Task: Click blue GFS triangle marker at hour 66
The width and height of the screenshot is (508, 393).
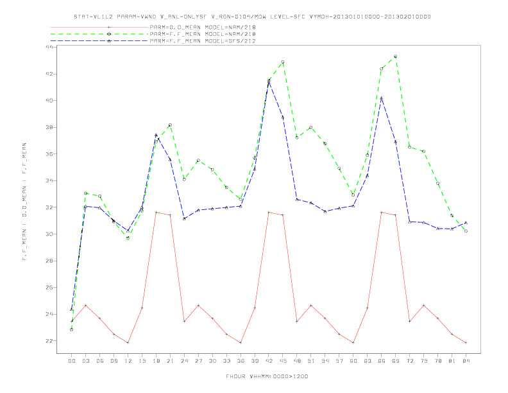Action: [382, 98]
